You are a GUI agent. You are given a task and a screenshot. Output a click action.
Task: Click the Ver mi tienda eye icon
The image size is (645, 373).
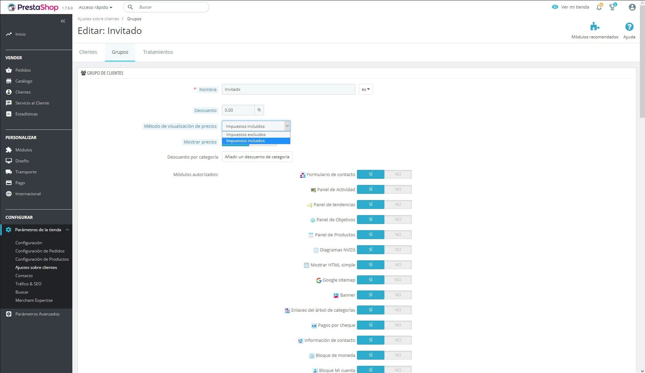tap(555, 7)
